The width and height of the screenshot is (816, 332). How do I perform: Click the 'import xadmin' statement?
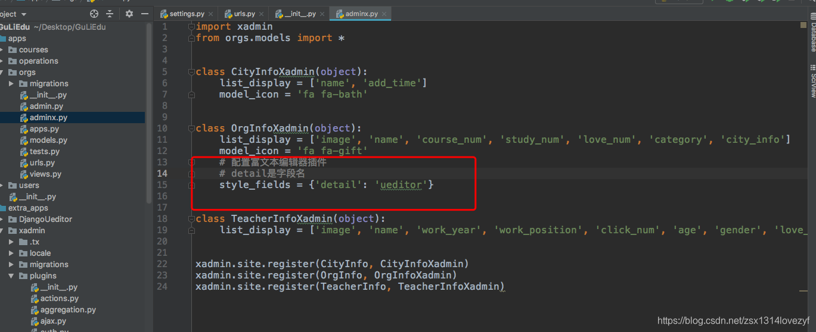click(x=234, y=26)
